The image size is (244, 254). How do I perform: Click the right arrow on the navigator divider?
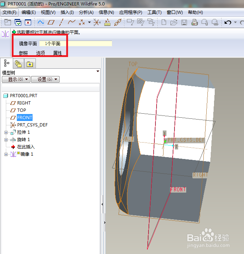105,223
